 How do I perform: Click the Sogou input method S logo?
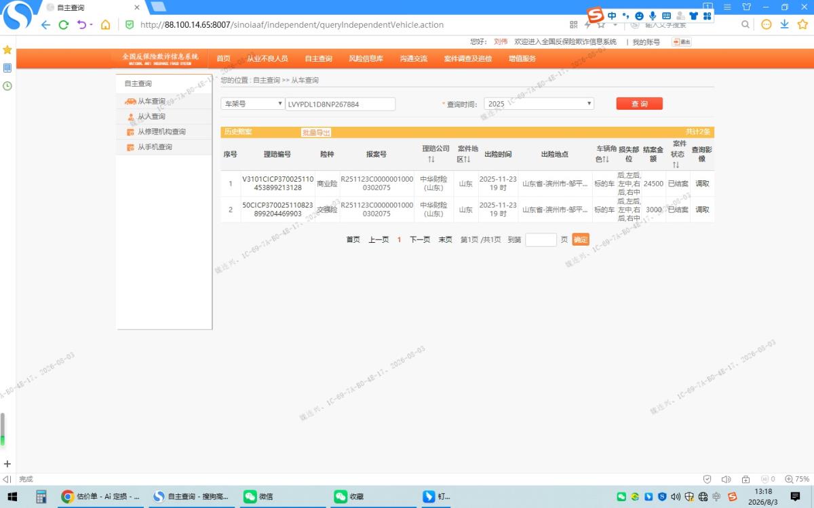pyautogui.click(x=595, y=16)
